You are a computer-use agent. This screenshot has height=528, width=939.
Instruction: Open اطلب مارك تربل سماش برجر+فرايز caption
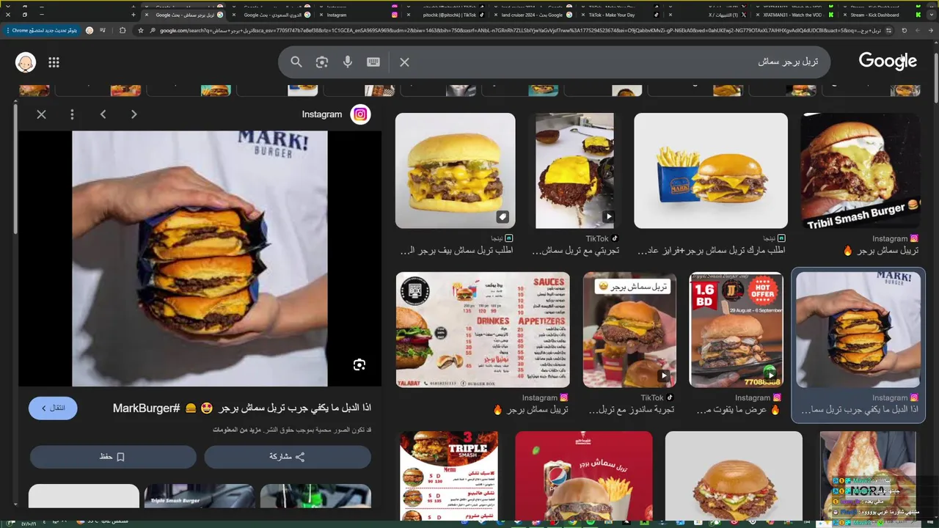coord(712,251)
